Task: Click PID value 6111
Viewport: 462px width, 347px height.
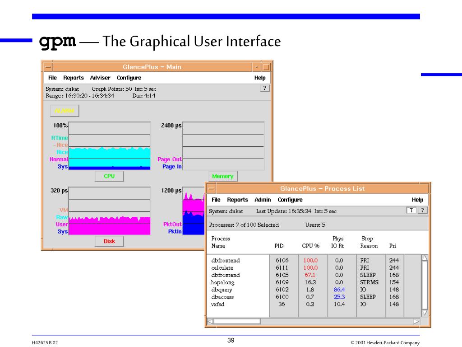Action: tap(282, 268)
